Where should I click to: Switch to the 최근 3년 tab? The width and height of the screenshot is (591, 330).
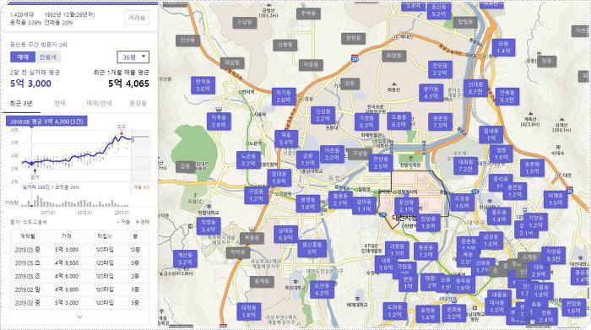pyautogui.click(x=21, y=103)
